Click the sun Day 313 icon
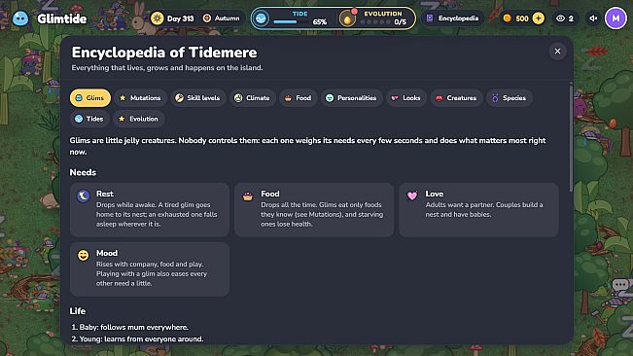The width and height of the screenshot is (633, 356). coord(158,18)
